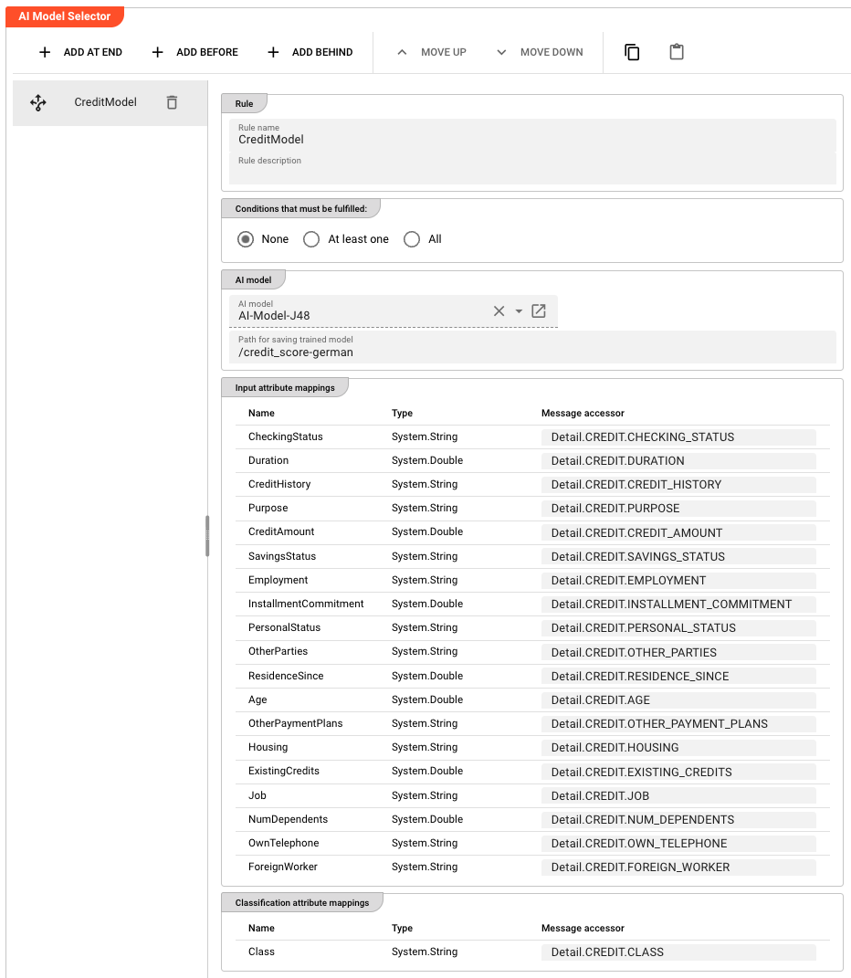Click the paste clipboard icon in the toolbar
Viewport: 851px width, 978px height.
coord(677,52)
